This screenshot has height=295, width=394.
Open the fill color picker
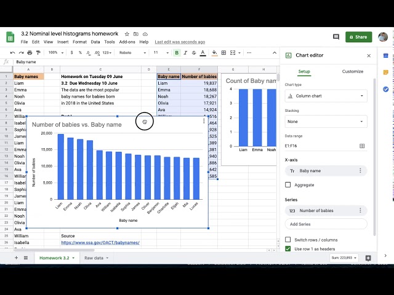214,53
